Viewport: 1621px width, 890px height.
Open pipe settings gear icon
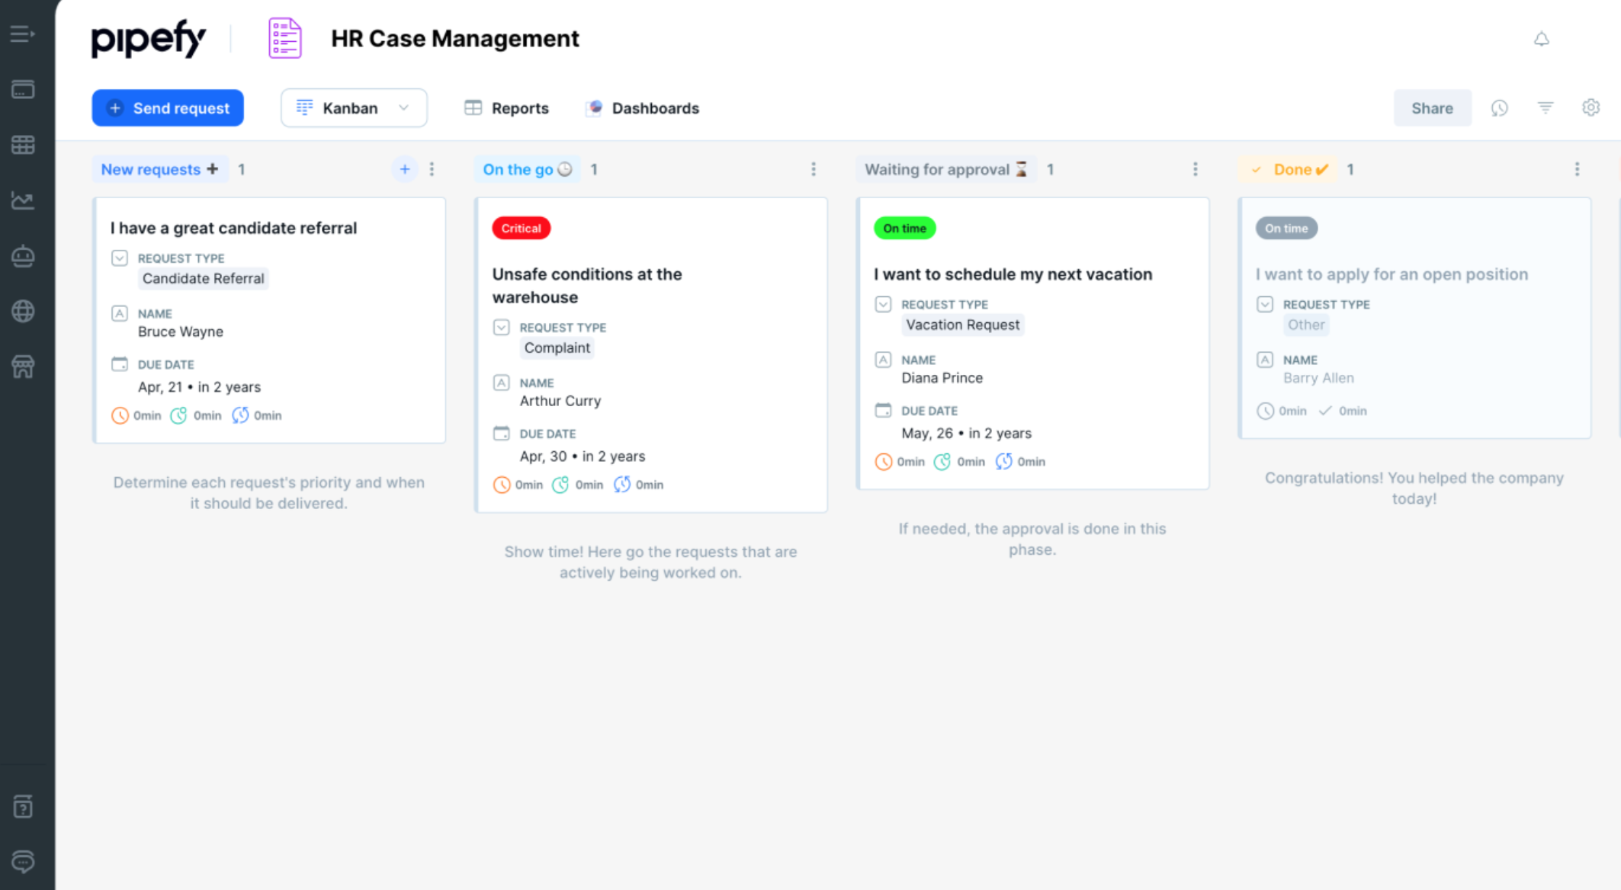tap(1591, 108)
